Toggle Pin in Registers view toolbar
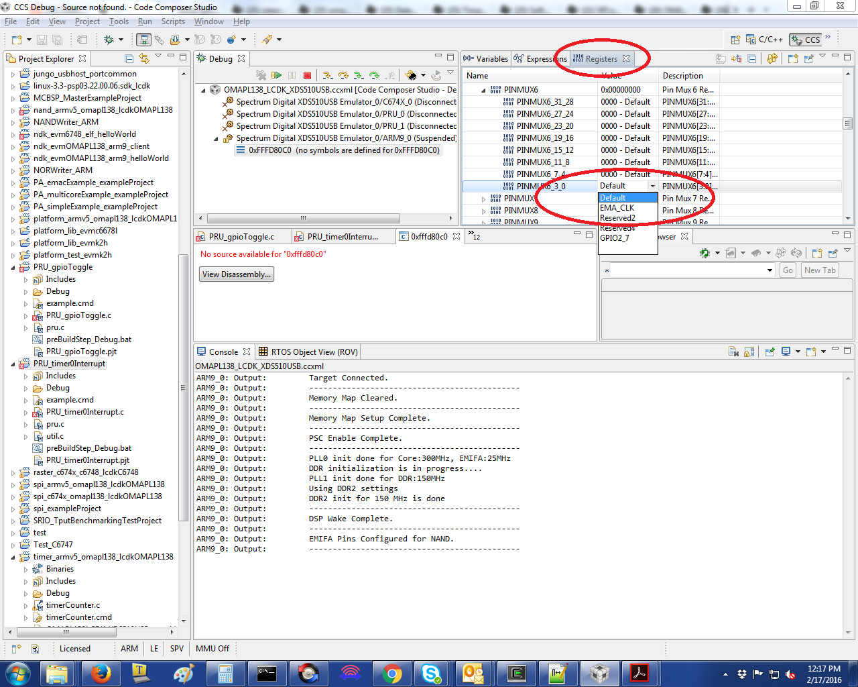Screen dimensions: 858x687 click(x=809, y=58)
